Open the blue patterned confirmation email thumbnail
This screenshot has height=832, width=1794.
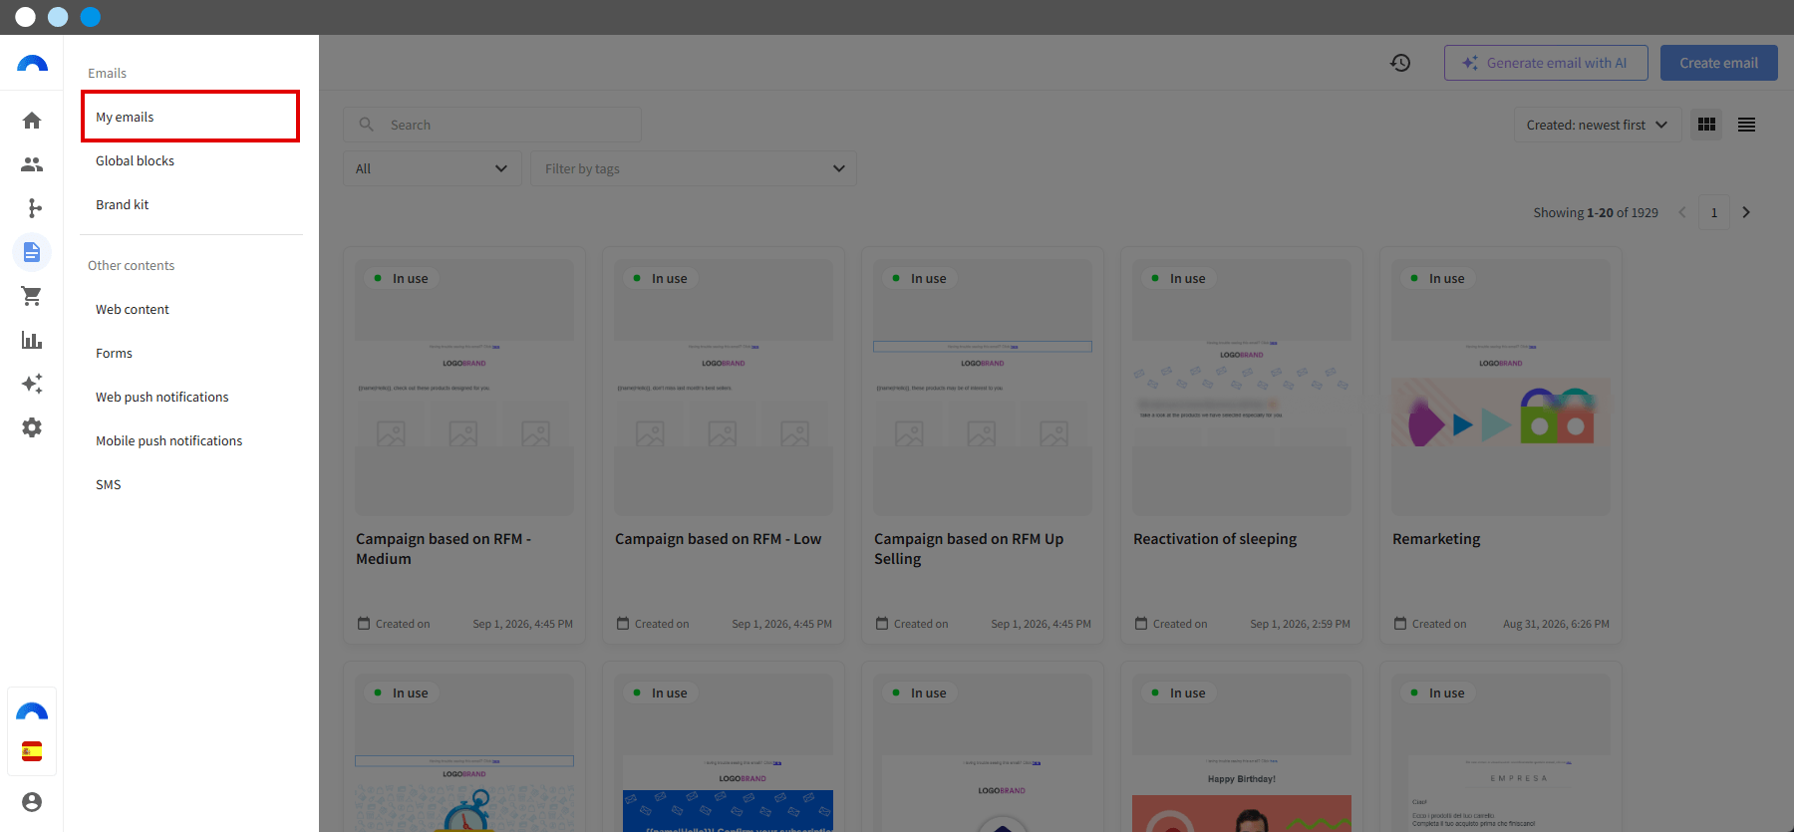click(724, 753)
